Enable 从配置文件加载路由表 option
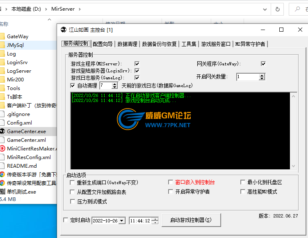This screenshot has width=308, height=238. click(x=72, y=192)
